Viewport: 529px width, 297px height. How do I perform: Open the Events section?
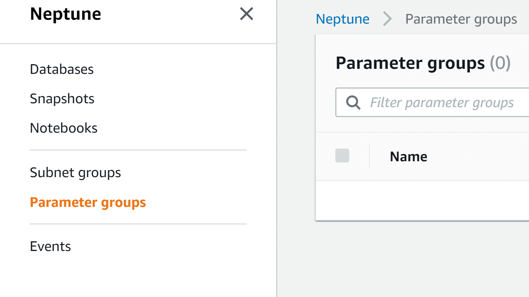(50, 246)
